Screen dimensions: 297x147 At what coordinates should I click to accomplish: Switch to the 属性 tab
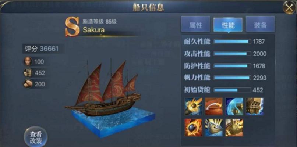(x=196, y=24)
